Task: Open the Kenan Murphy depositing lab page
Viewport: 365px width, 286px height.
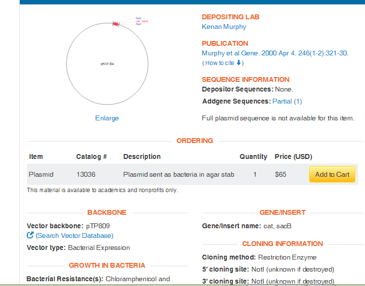Action: [224, 27]
